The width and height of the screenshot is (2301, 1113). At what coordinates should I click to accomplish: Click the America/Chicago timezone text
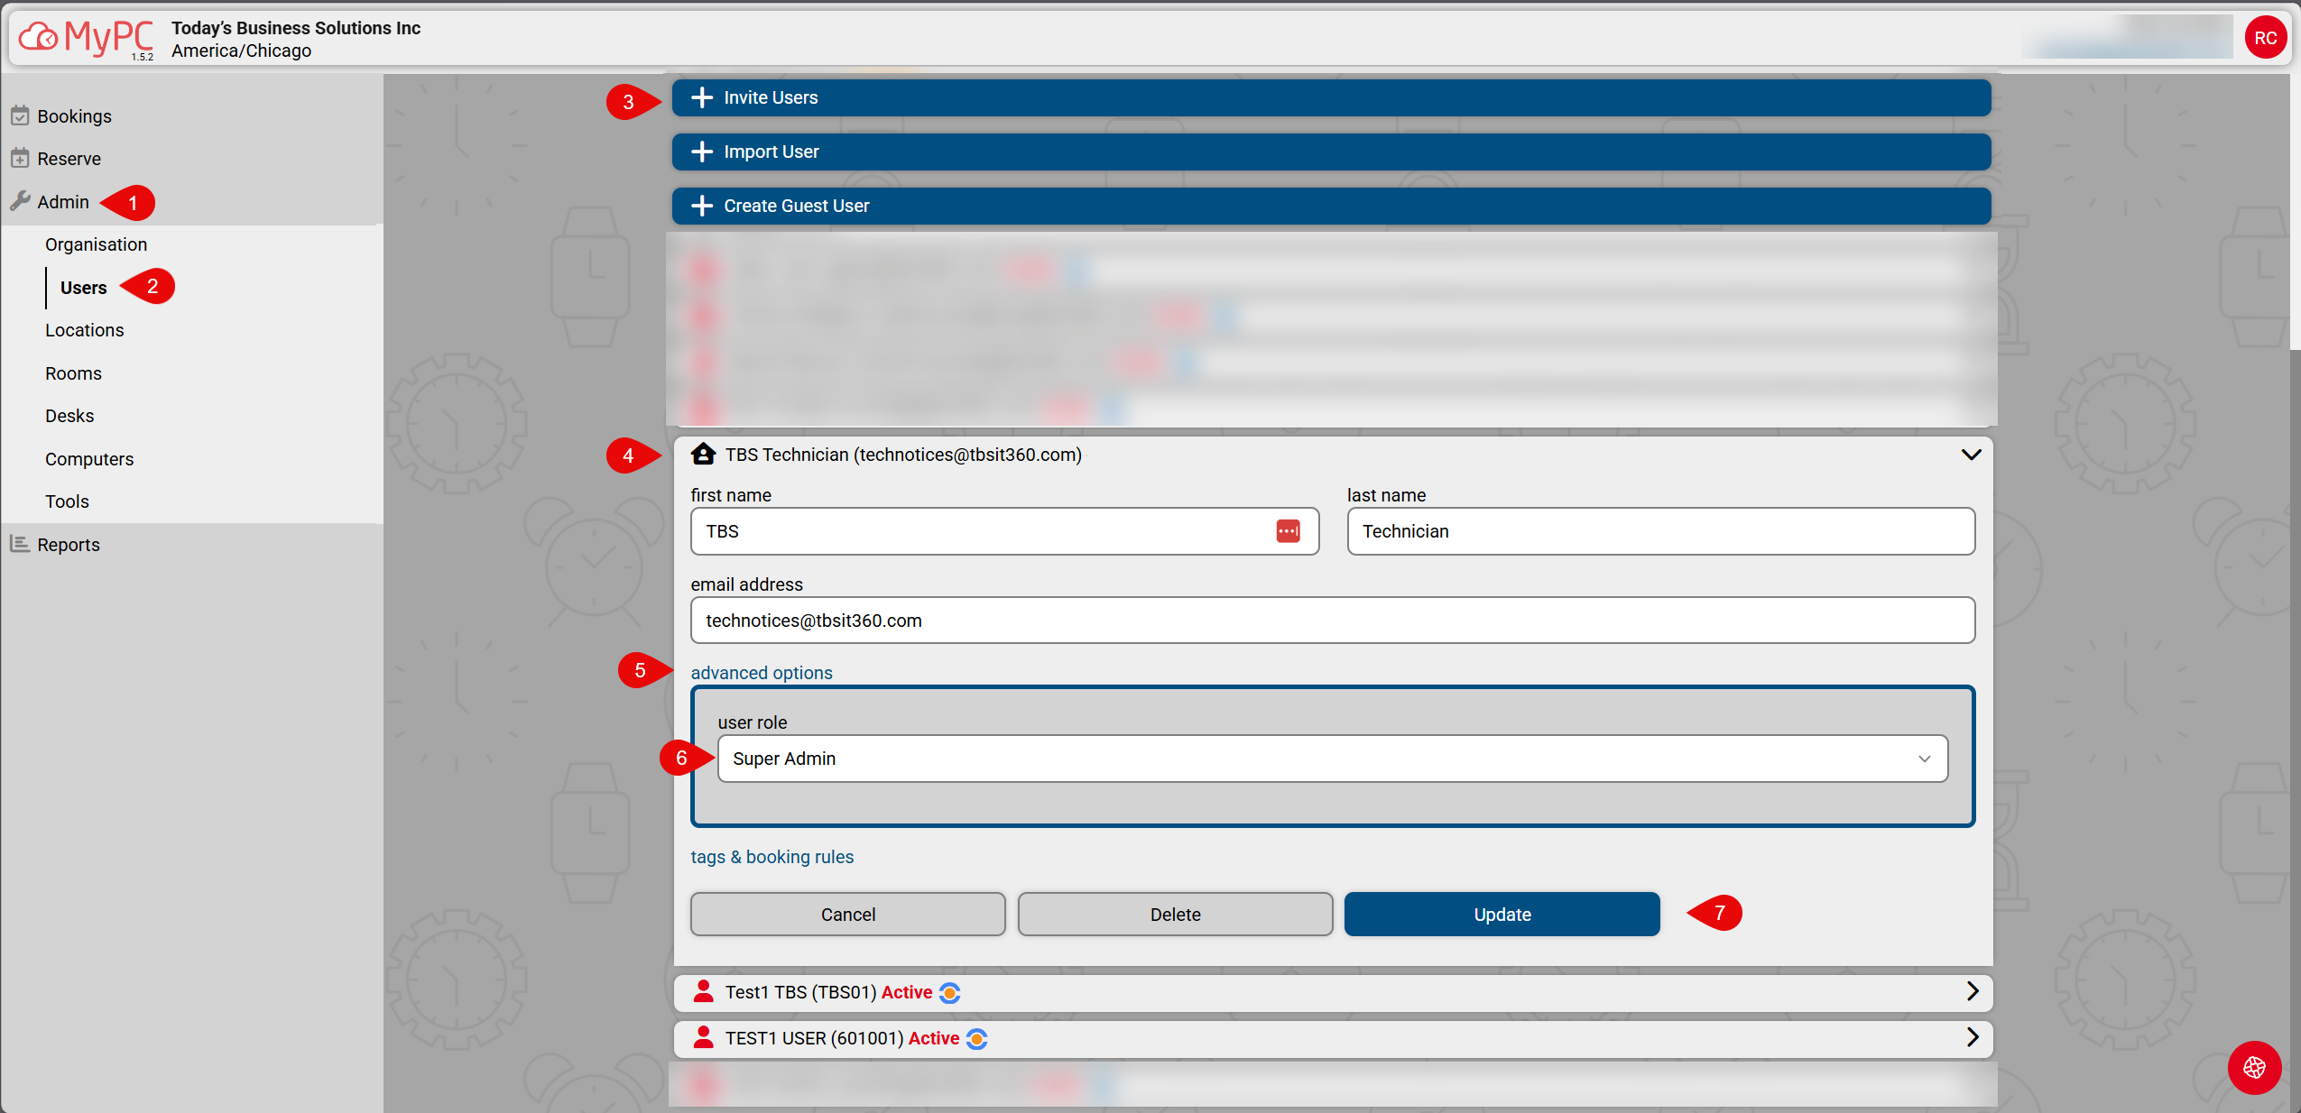(x=242, y=51)
